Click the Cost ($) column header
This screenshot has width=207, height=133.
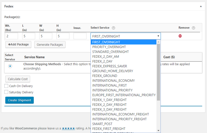tap(169, 57)
